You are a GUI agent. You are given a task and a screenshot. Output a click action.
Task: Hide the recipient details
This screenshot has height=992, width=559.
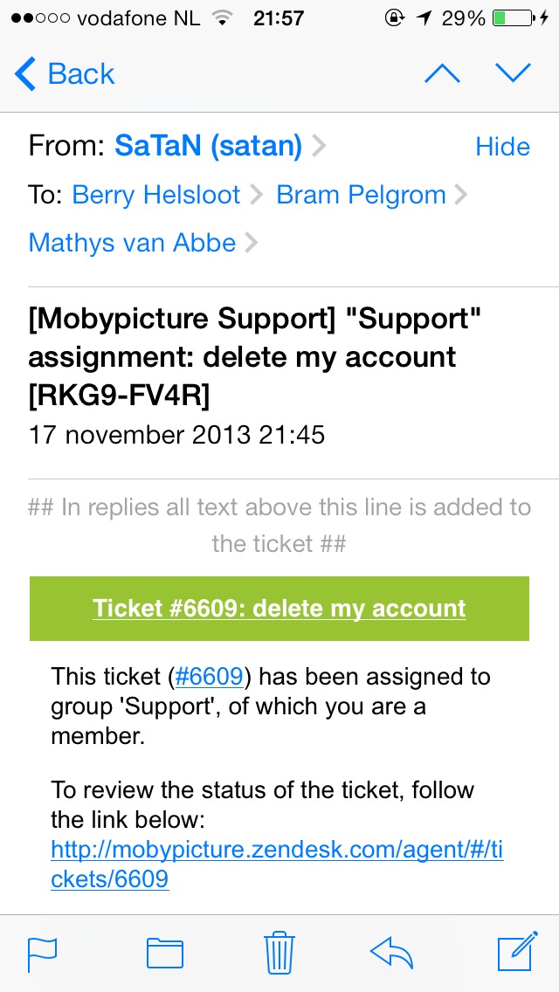[502, 147]
